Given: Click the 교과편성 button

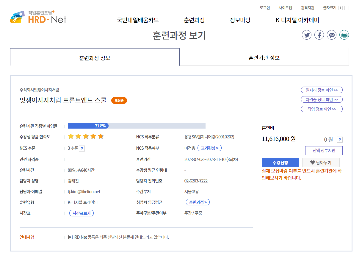Looking at the screenshot, I should pos(209,148).
